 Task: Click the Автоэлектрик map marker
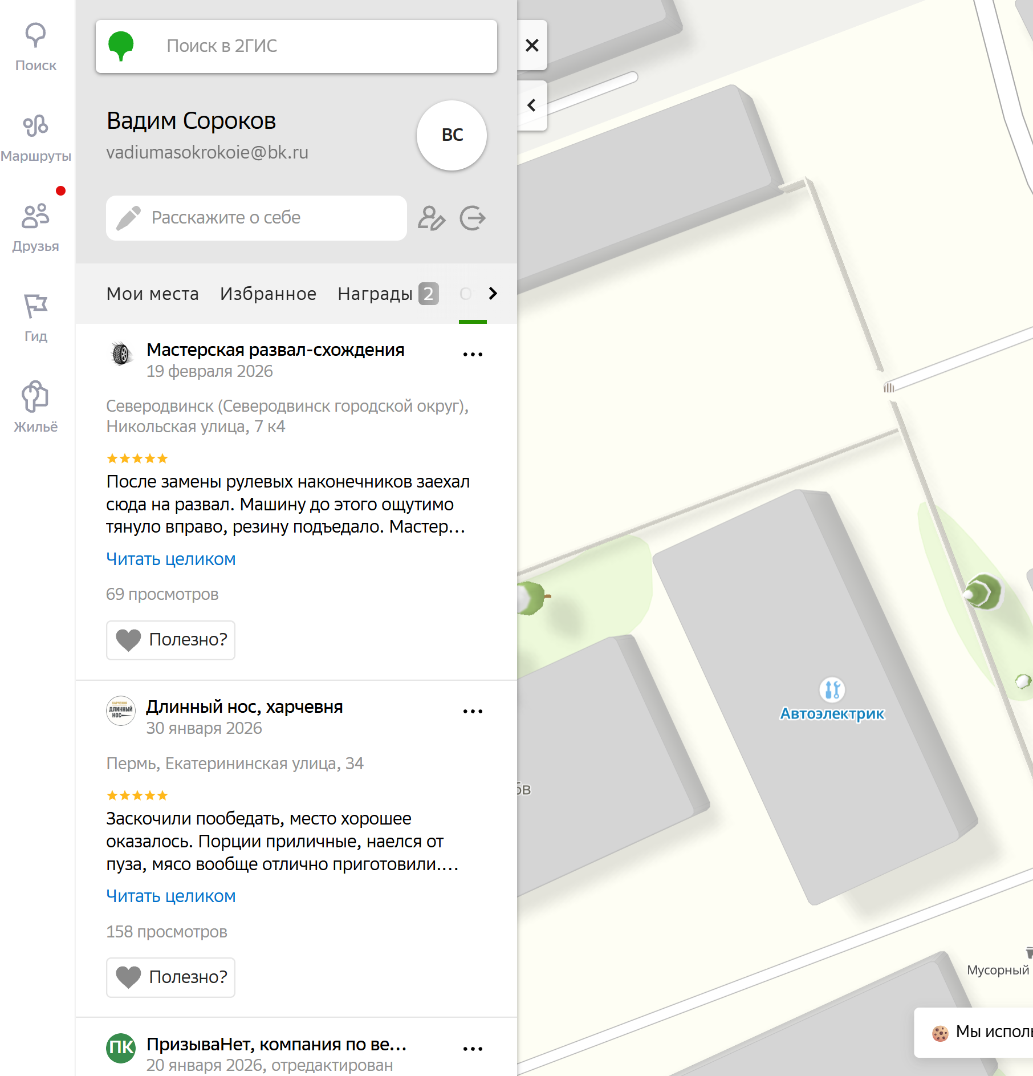832,691
